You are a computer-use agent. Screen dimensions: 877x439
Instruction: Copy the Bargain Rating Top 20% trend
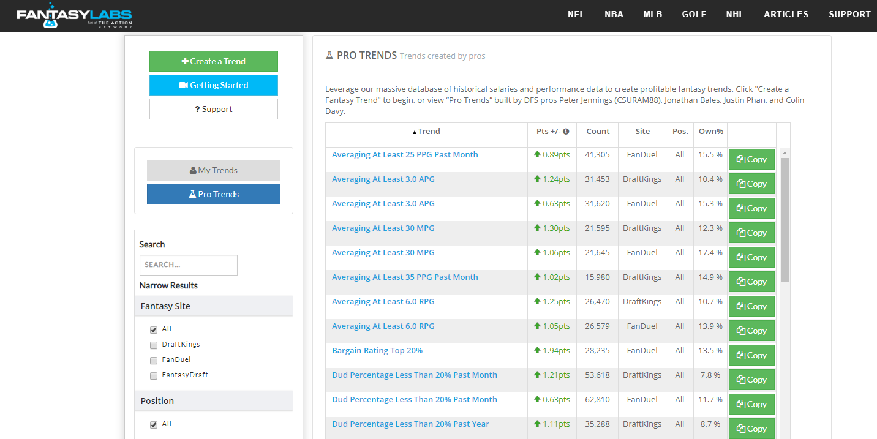point(751,355)
